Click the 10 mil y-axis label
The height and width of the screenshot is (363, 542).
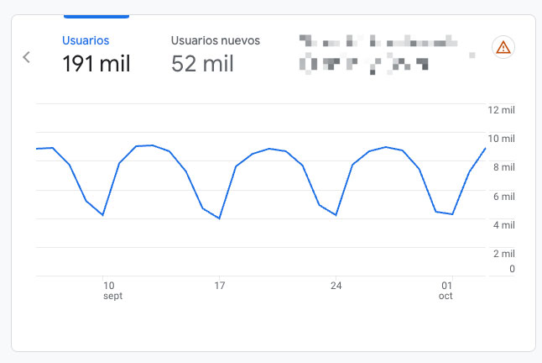click(500, 139)
